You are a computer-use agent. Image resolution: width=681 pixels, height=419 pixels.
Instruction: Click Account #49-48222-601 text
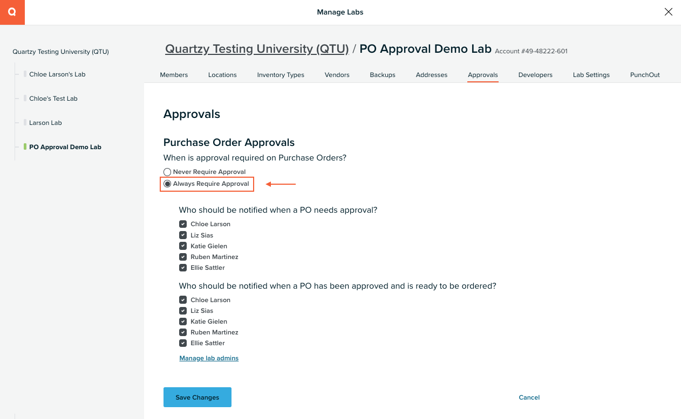[531, 51]
